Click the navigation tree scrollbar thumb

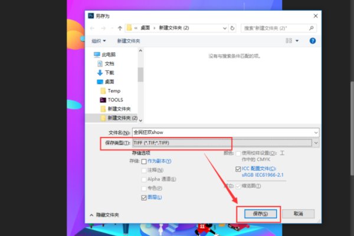coord(140,74)
